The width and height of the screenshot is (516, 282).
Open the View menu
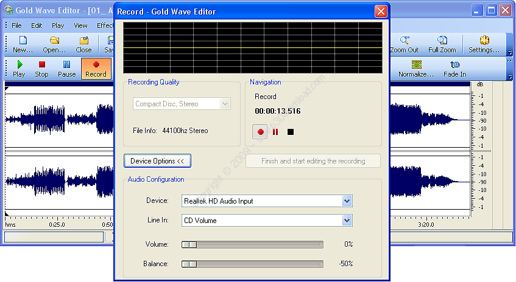[80, 26]
